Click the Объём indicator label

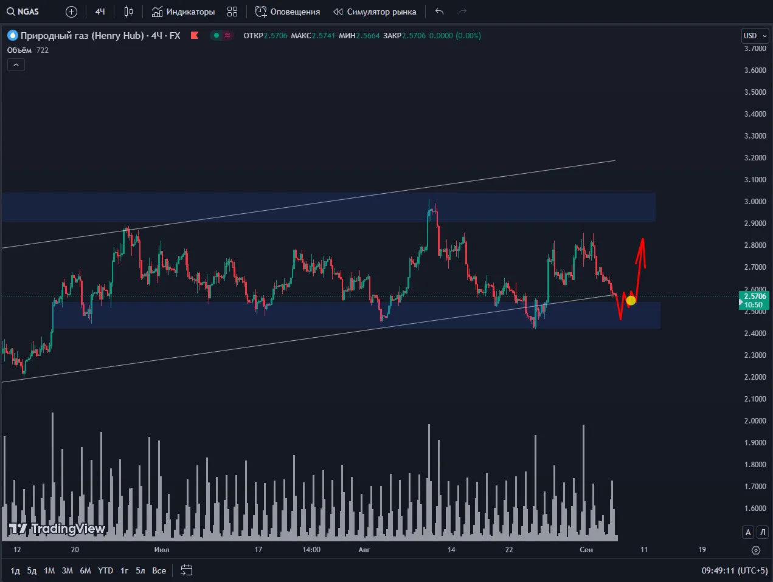(19, 50)
